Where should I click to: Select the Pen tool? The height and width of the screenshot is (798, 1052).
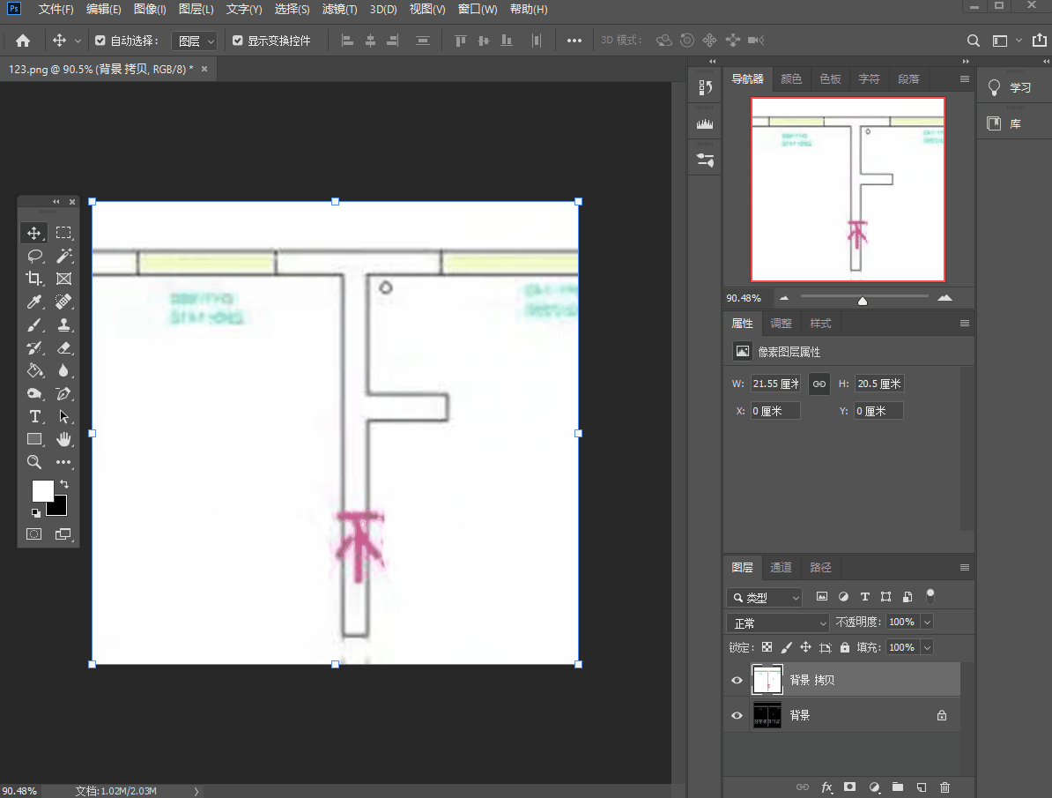[63, 393]
